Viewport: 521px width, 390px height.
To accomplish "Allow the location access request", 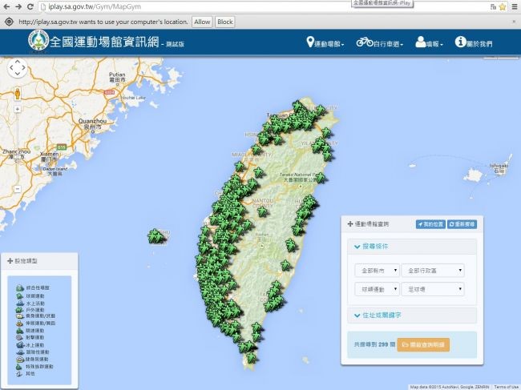I will pos(202,22).
